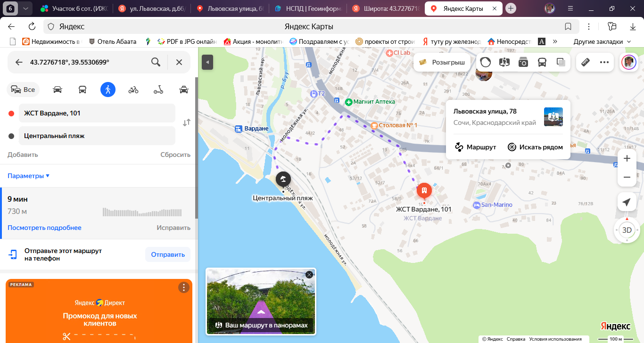Select the scooter route mode
The width and height of the screenshot is (644, 343).
coord(158,90)
